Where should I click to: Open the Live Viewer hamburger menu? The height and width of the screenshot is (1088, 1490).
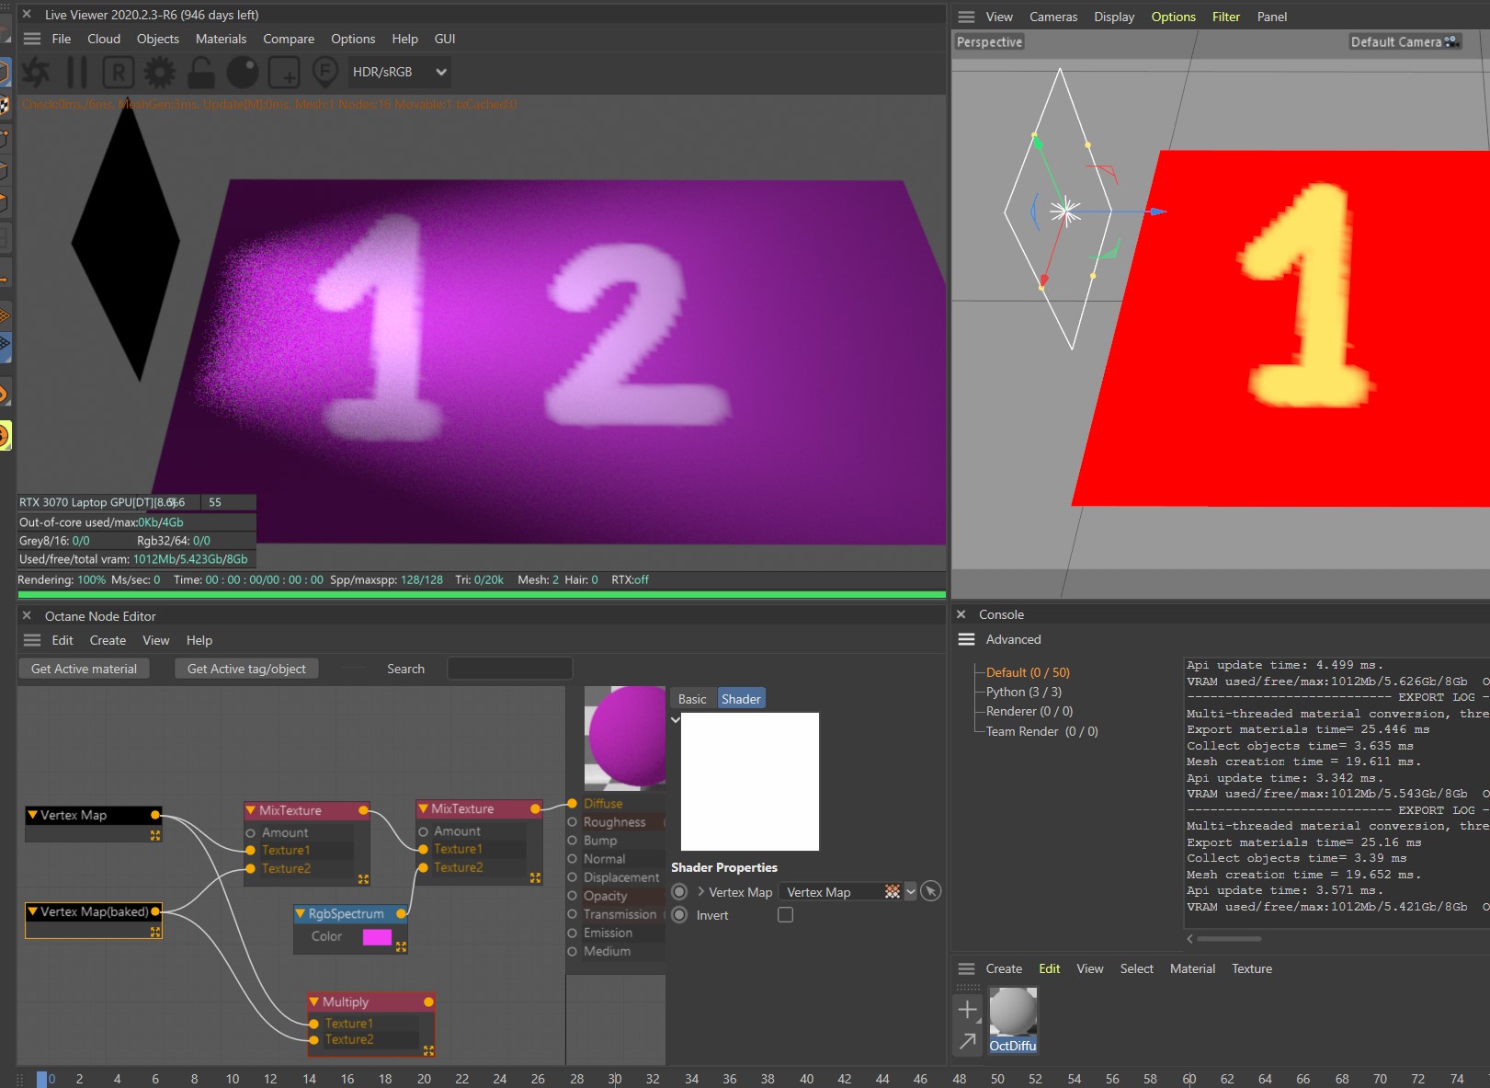tap(32, 39)
